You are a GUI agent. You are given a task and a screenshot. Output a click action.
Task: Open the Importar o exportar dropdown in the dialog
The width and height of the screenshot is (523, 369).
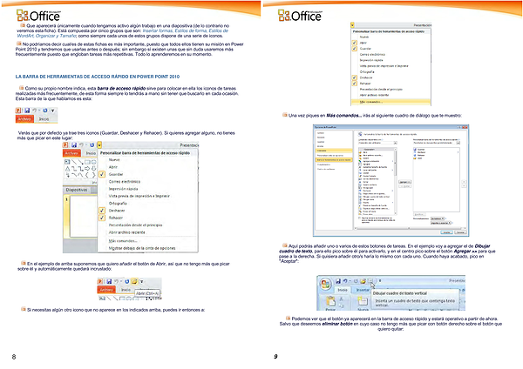(440, 223)
